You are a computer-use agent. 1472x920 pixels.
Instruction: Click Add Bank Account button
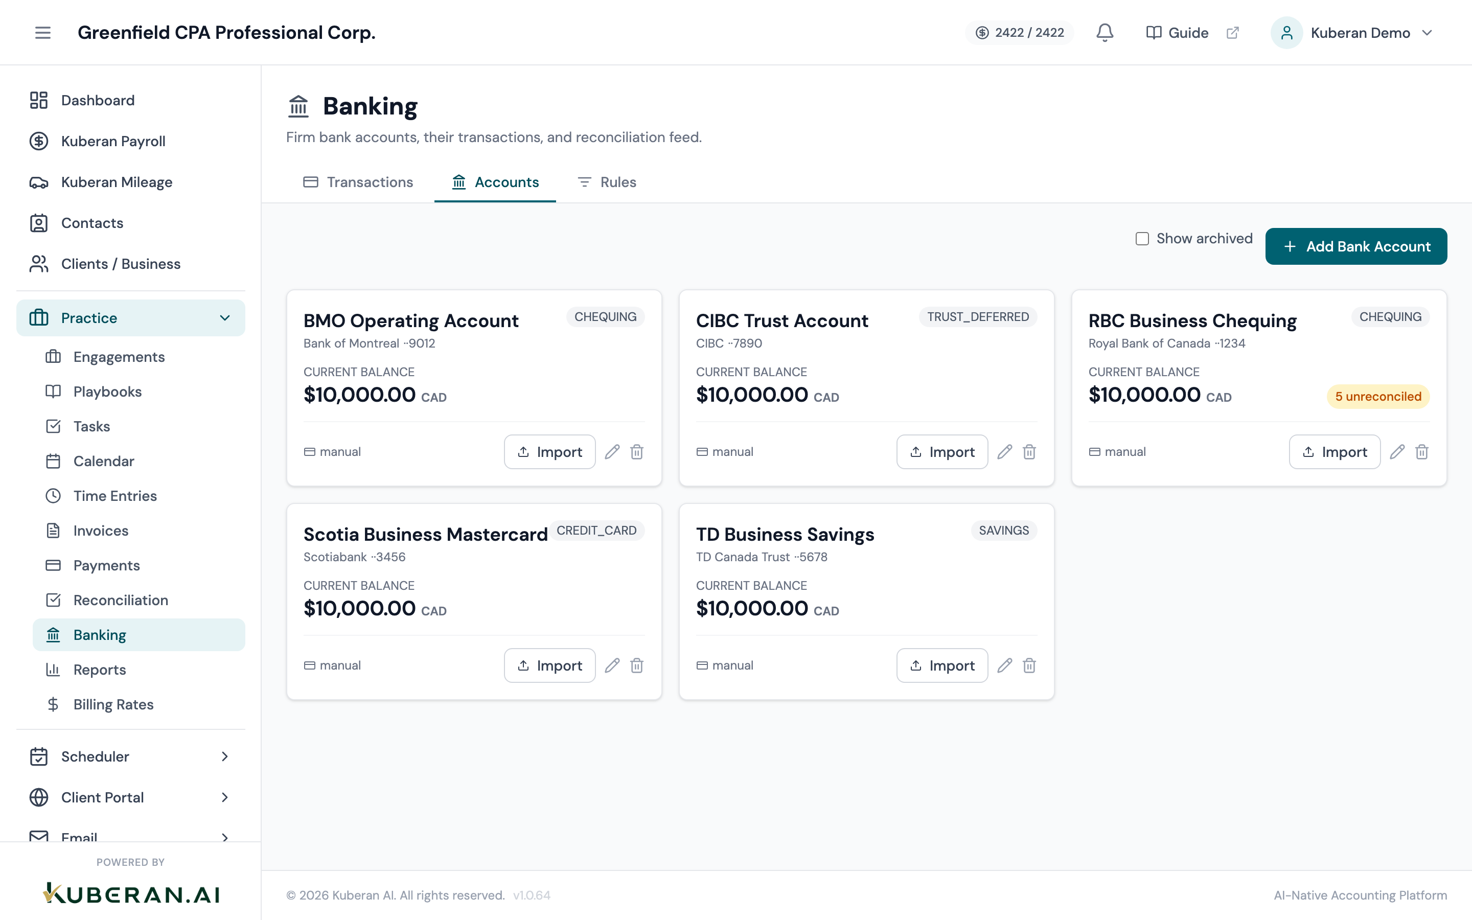[x=1356, y=246]
